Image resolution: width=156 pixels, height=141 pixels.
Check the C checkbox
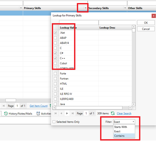tap(55, 48)
